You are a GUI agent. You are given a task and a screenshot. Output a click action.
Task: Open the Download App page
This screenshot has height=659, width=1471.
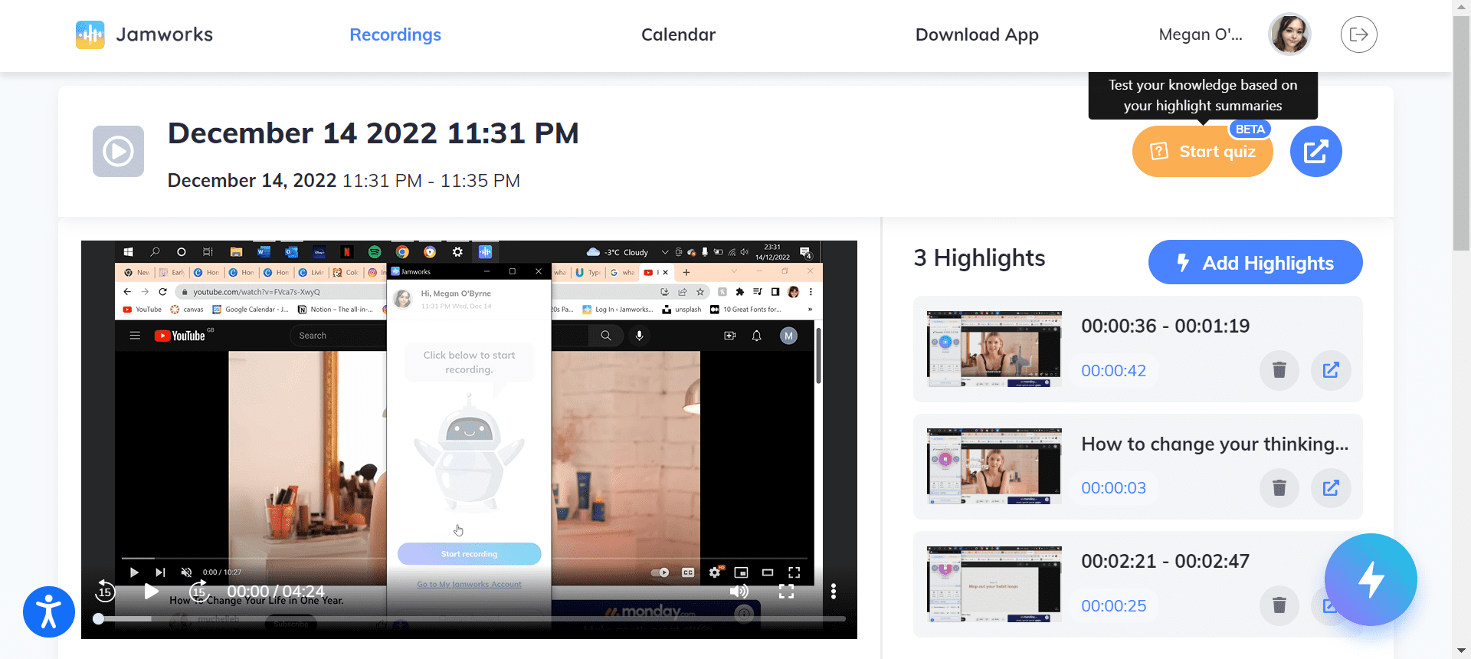[977, 34]
